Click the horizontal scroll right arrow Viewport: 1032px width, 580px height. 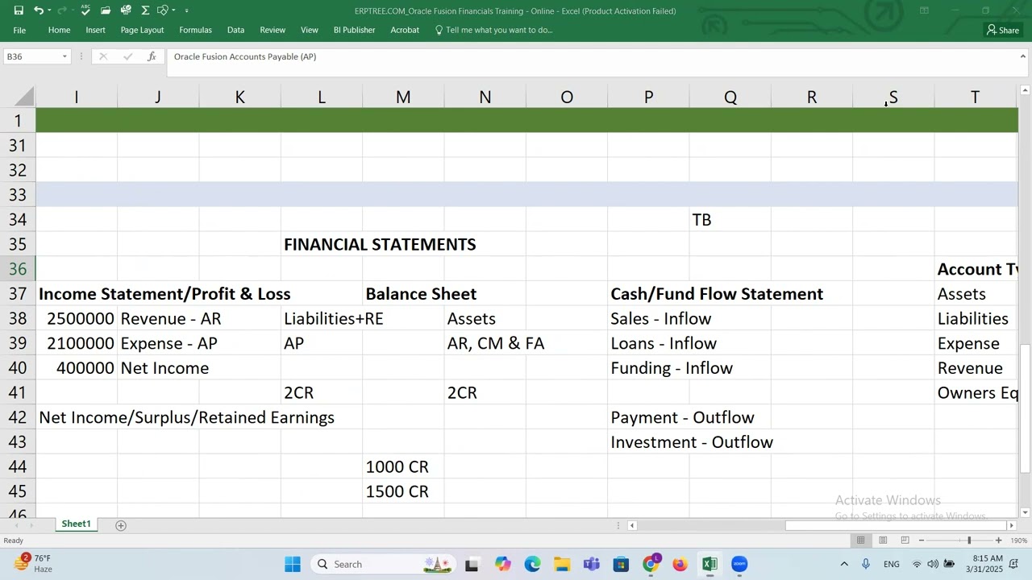point(1011,525)
